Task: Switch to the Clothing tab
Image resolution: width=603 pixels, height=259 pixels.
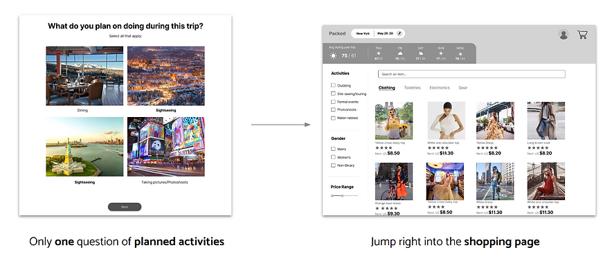Action: click(386, 88)
